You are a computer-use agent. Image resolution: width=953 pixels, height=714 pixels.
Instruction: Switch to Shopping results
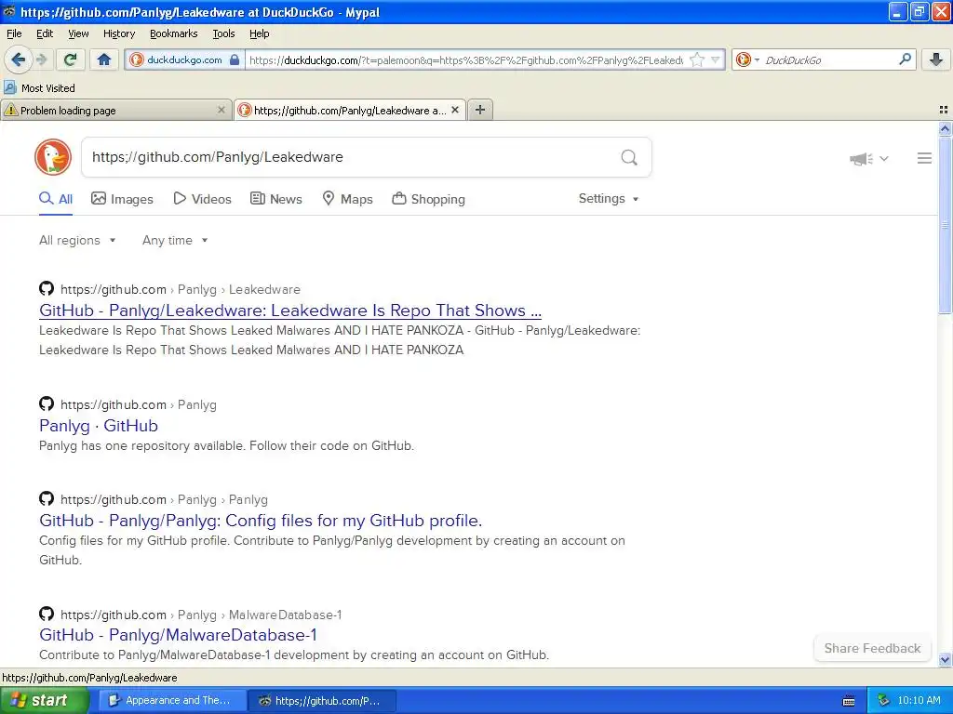coord(428,199)
